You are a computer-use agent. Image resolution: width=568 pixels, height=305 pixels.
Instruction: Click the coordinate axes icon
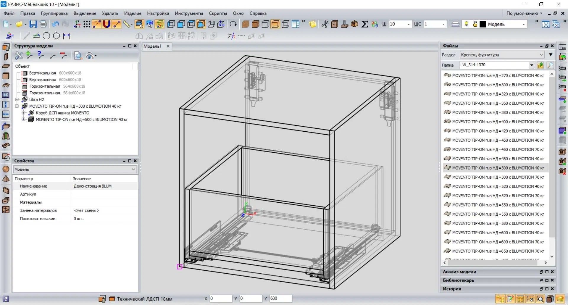click(x=77, y=24)
